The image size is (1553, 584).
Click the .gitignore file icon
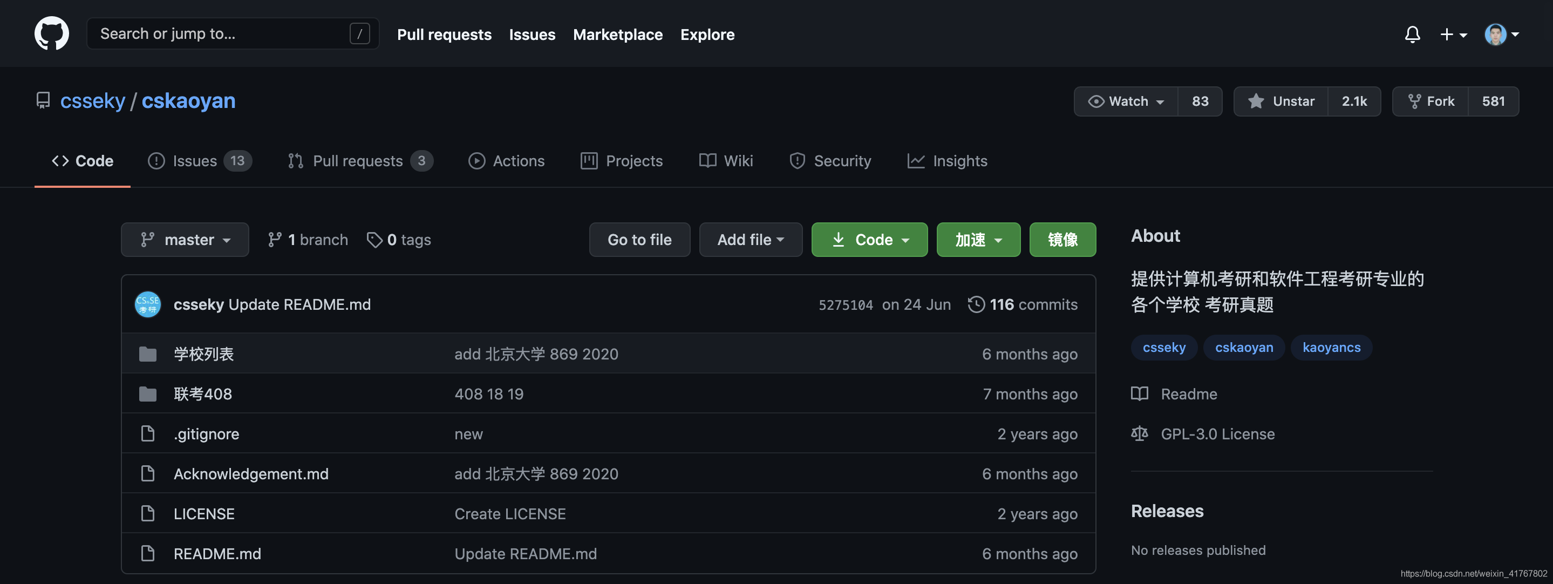coord(148,434)
